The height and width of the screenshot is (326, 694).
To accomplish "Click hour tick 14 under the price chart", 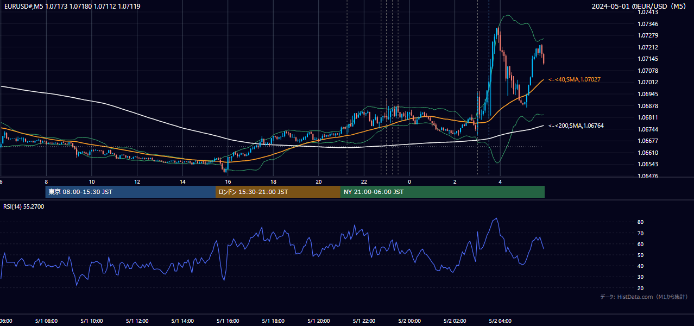I will (x=182, y=181).
